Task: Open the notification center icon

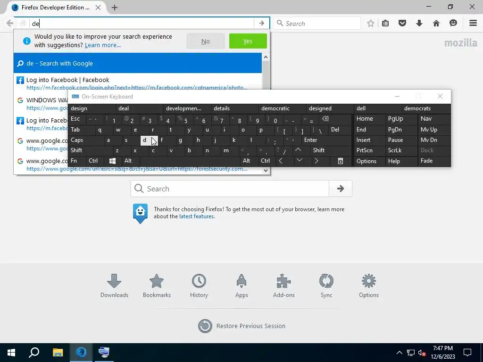Action: pos(467,353)
